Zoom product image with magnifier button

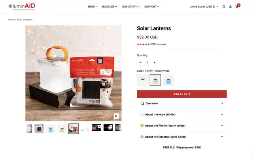(116, 116)
